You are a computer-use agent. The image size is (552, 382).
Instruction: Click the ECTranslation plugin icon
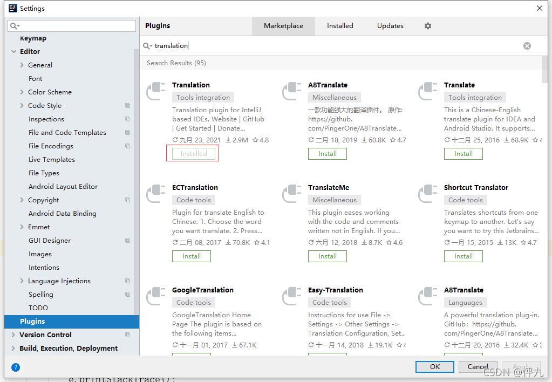[156, 194]
